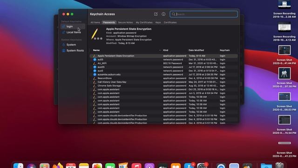Switch to the Passwords tab
This screenshot has height=168, width=298.
tap(109, 22)
